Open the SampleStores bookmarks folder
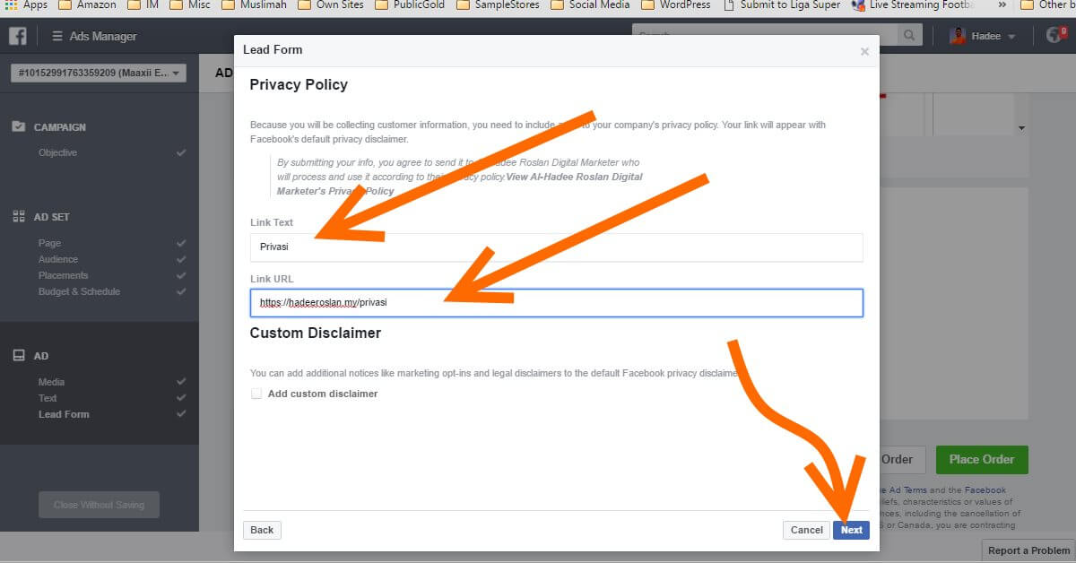 498,4
